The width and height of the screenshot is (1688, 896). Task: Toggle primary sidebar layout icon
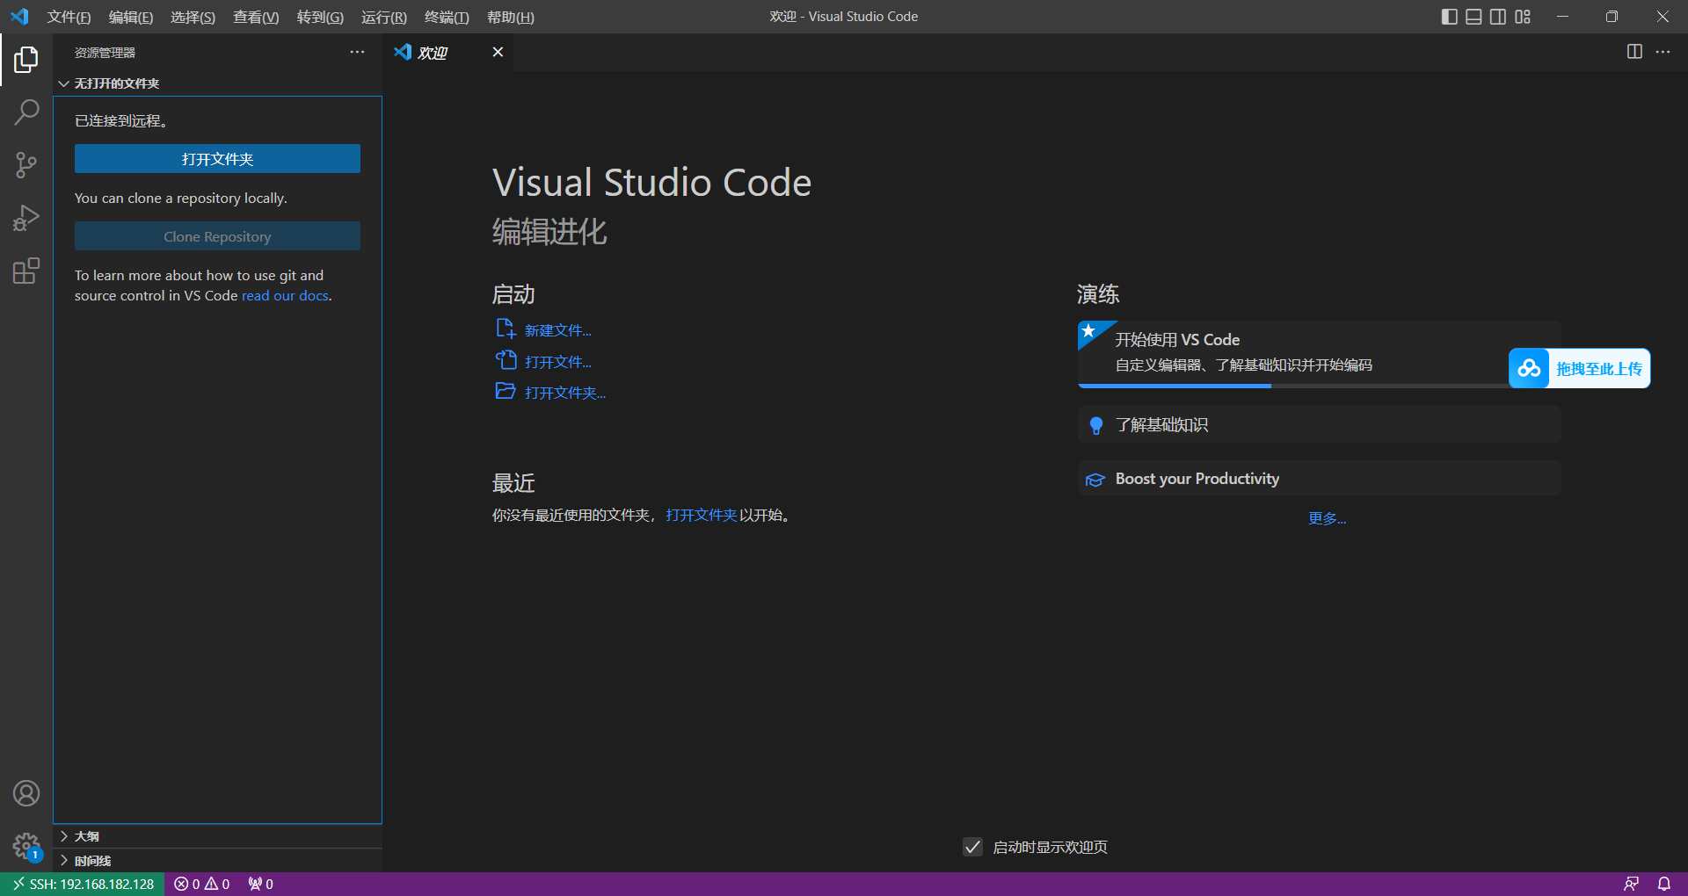1450,17
